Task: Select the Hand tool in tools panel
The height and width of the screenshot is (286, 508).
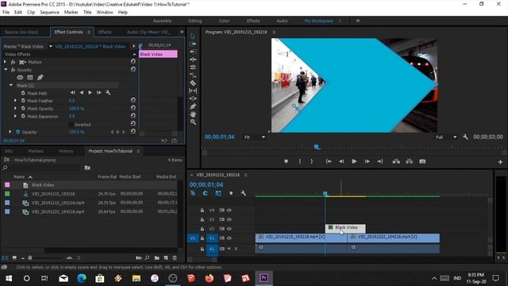Action: (193, 114)
